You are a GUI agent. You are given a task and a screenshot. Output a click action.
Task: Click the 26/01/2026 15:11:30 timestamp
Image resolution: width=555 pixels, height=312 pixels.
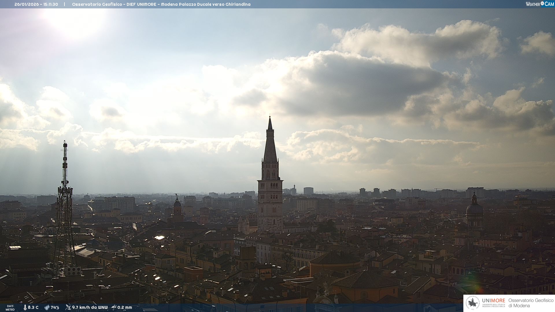(x=36, y=4)
